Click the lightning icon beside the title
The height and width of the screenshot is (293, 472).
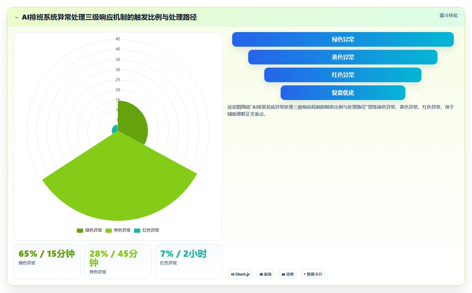(x=16, y=17)
